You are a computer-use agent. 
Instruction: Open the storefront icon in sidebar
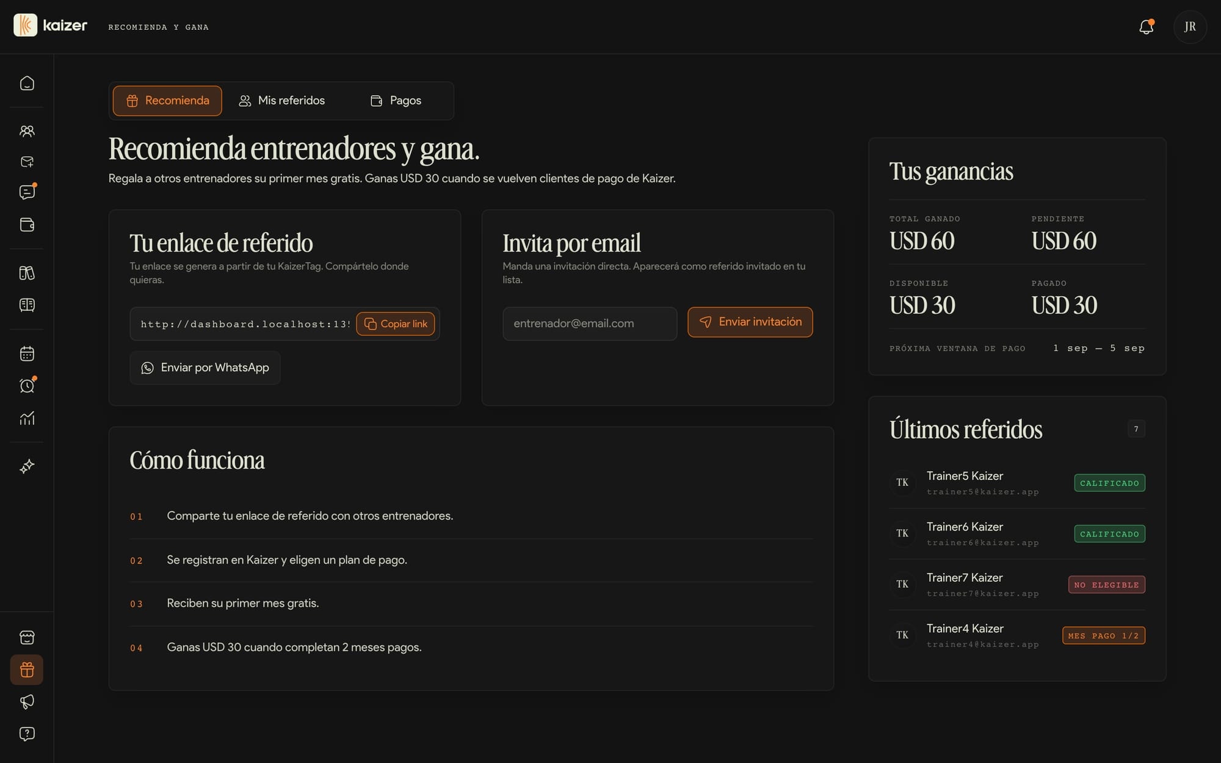27,637
